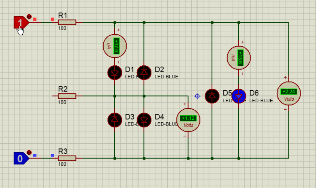
Task: Click the D5 LED symbol
Action: pyautogui.click(x=212, y=96)
